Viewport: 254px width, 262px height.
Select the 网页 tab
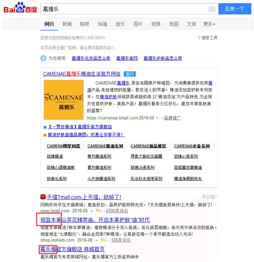pyautogui.click(x=49, y=24)
